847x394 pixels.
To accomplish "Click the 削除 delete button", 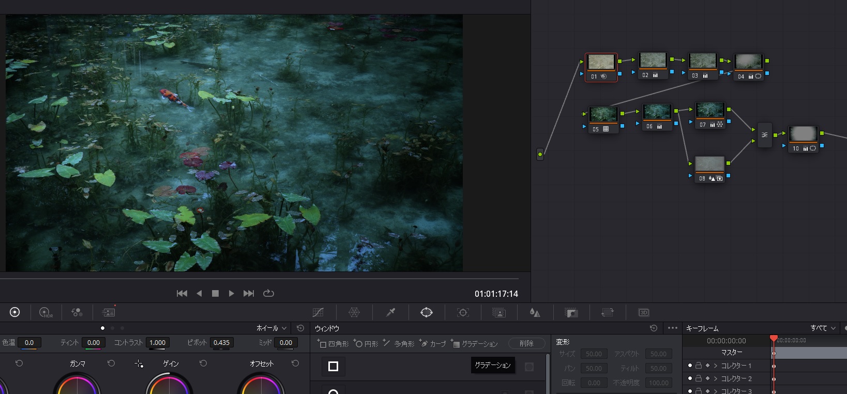I will click(526, 344).
